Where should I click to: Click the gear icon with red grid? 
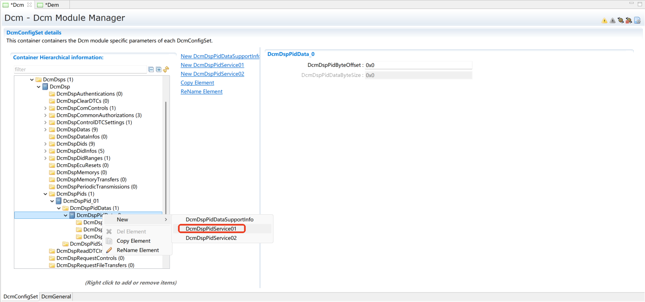(x=629, y=20)
